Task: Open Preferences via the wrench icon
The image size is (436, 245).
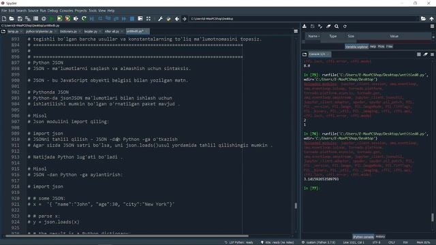Action: pos(161,18)
